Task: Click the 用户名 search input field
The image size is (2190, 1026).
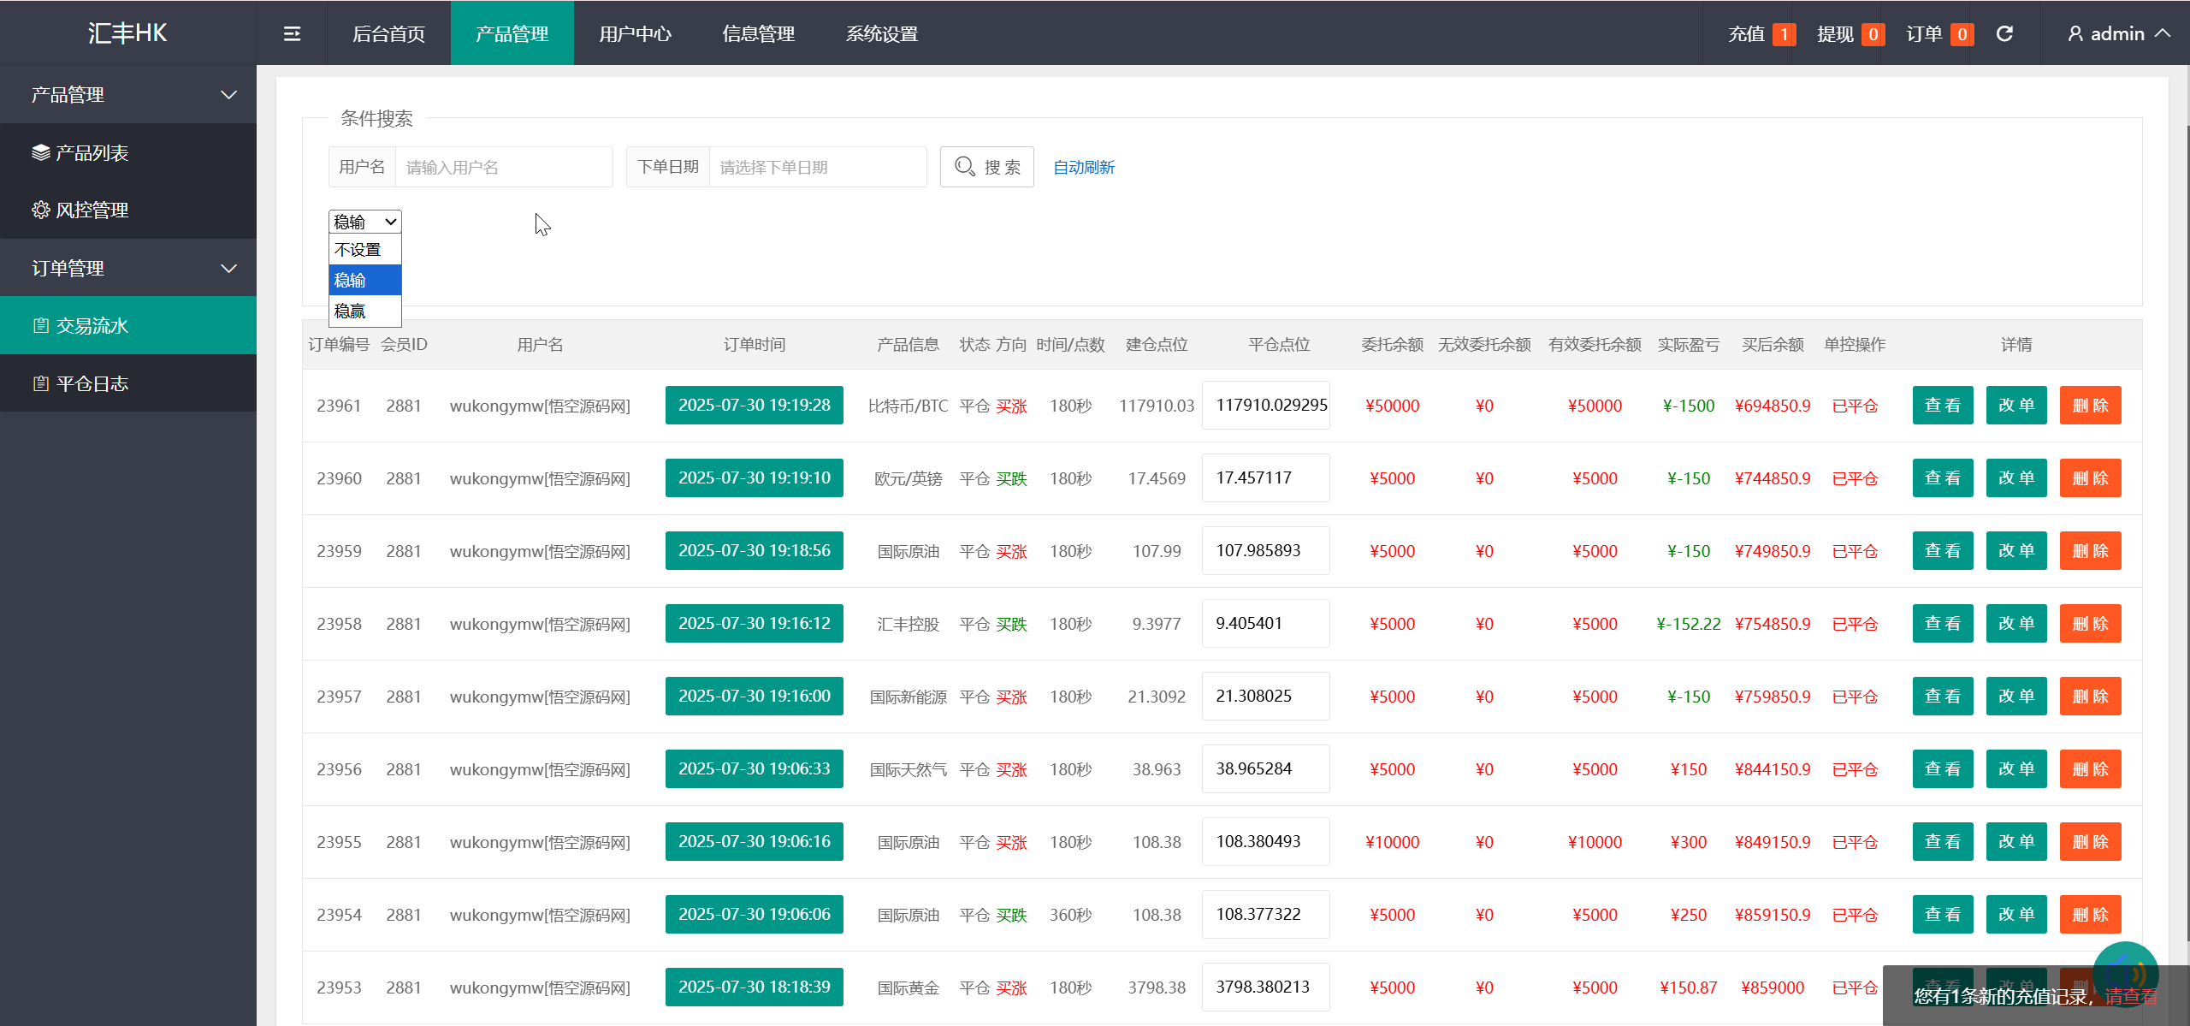Action: pos(503,167)
